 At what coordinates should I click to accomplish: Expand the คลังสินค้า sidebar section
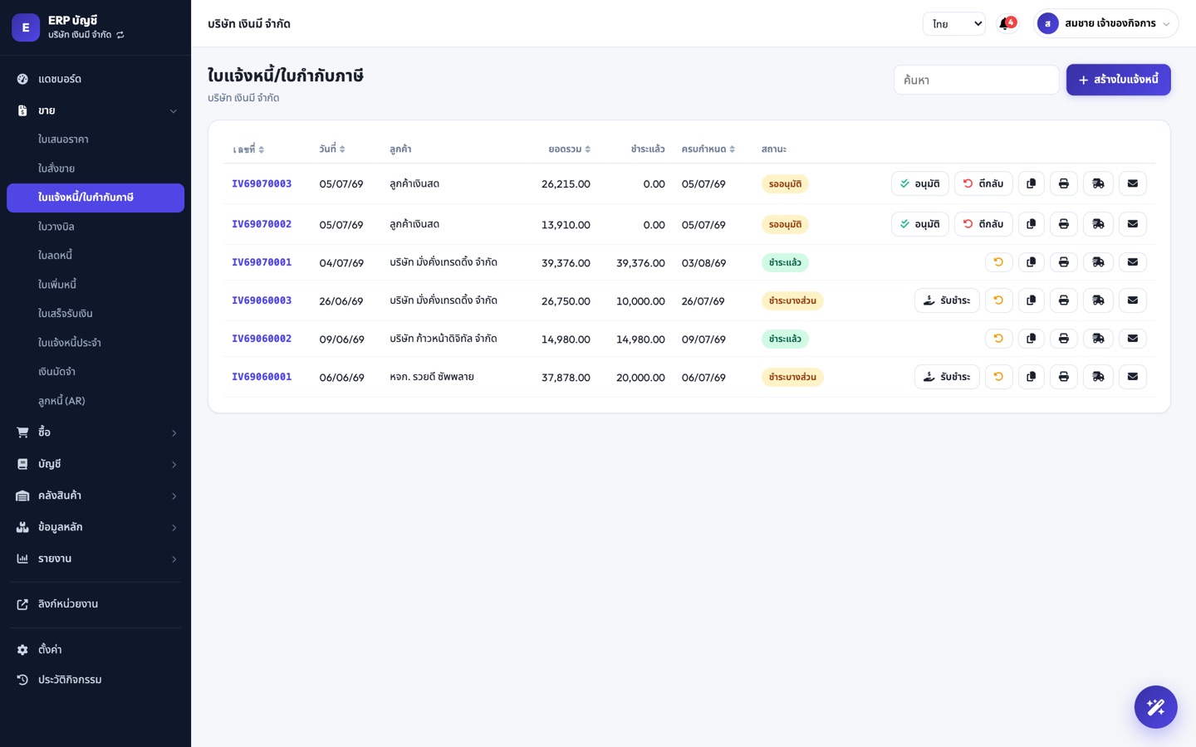click(x=96, y=496)
